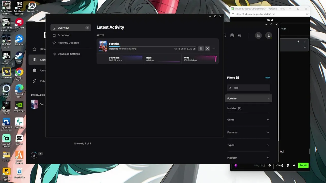Open the L profile avatar menu

pos(269,36)
